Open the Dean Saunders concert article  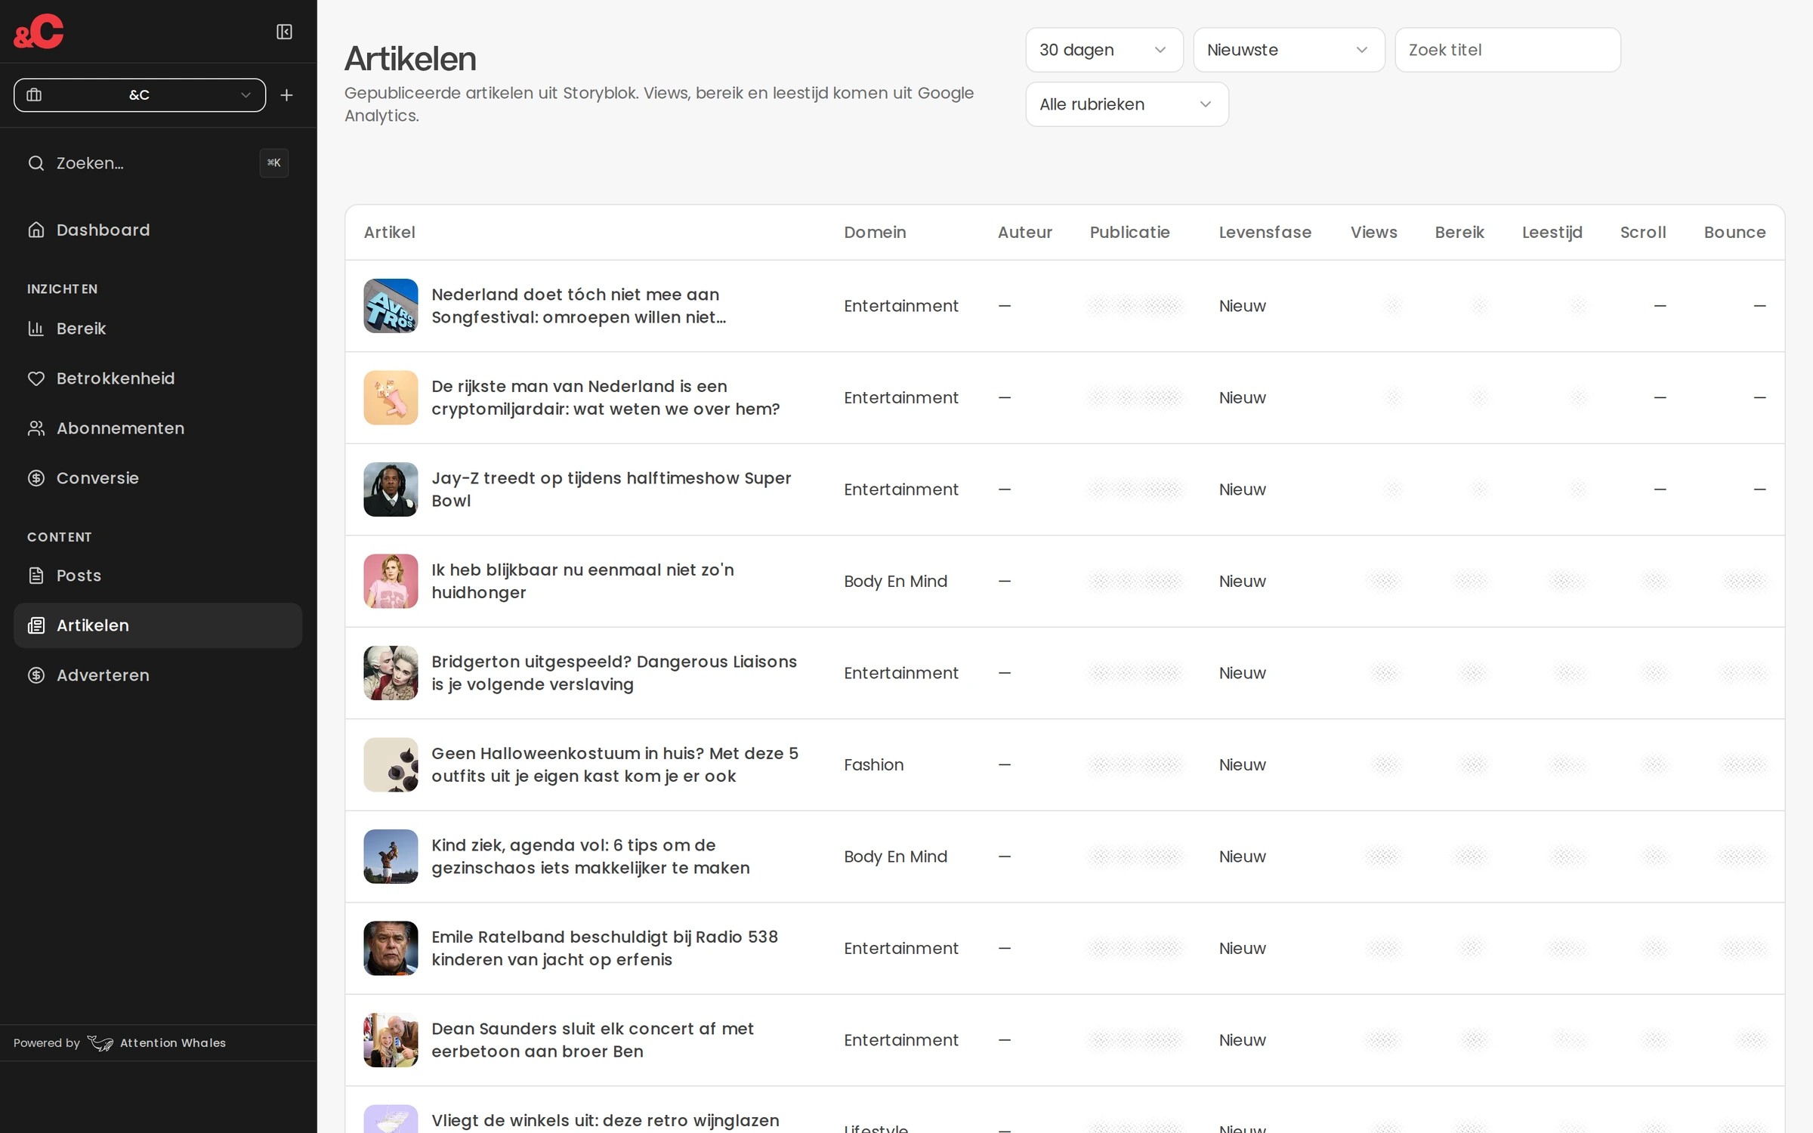592,1040
